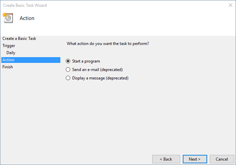Screen dimensions: 236x165
Task: Jump to the Finish step in sidebar
Action: pos(7,67)
